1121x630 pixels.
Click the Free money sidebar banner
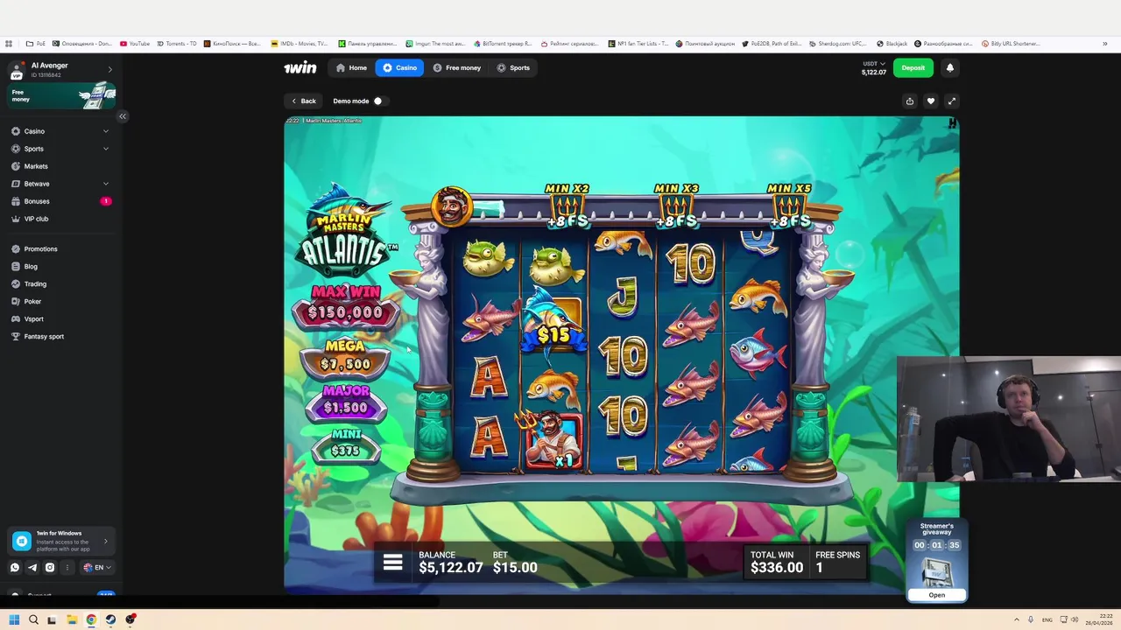click(61, 95)
